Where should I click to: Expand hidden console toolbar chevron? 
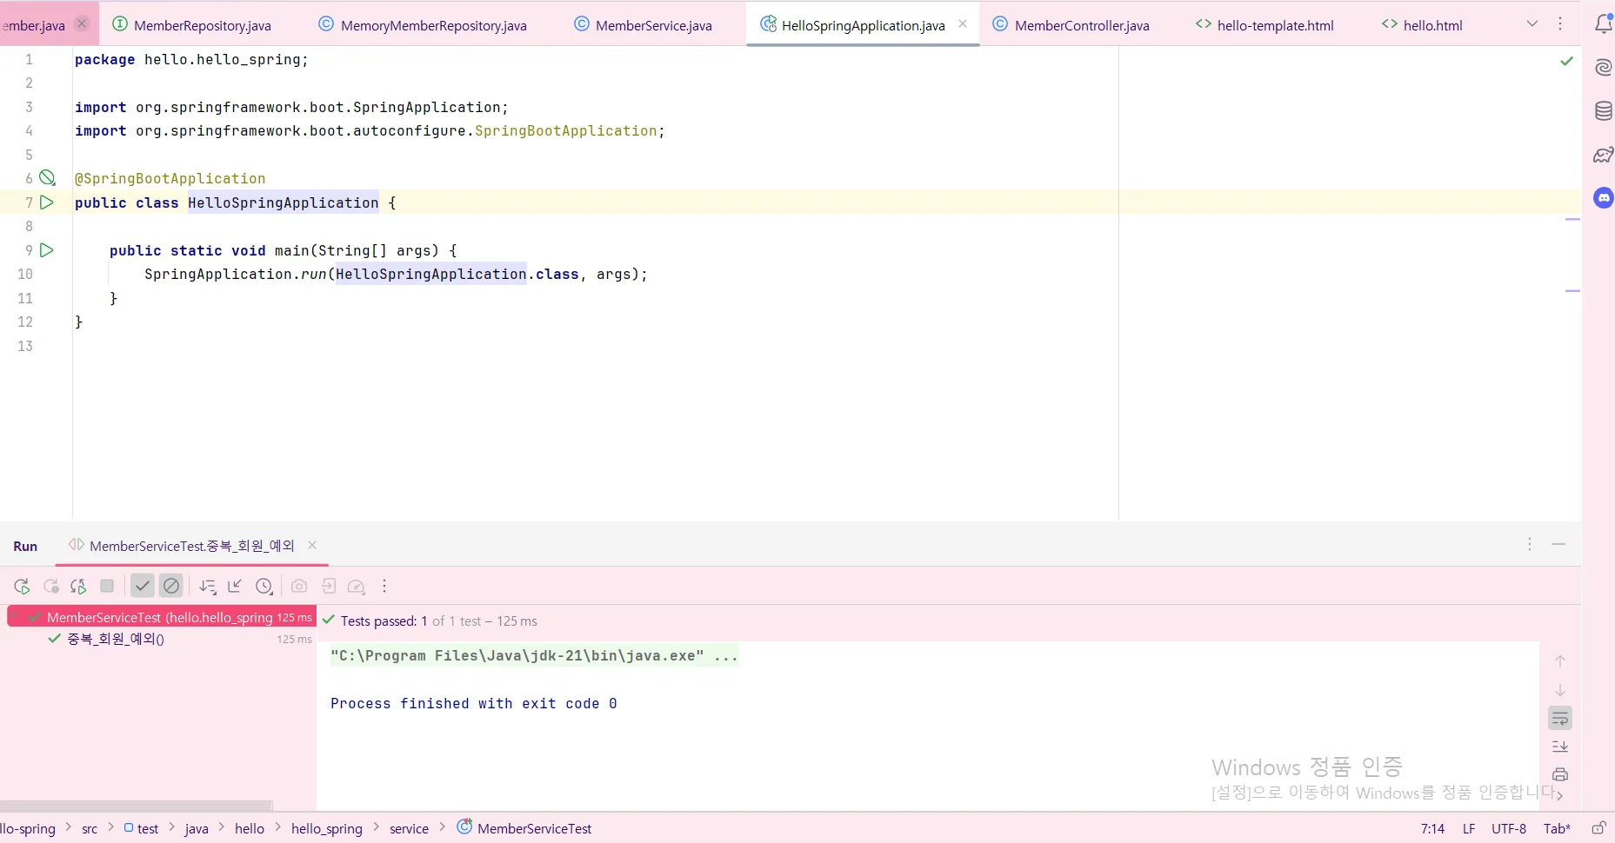pos(1560,796)
